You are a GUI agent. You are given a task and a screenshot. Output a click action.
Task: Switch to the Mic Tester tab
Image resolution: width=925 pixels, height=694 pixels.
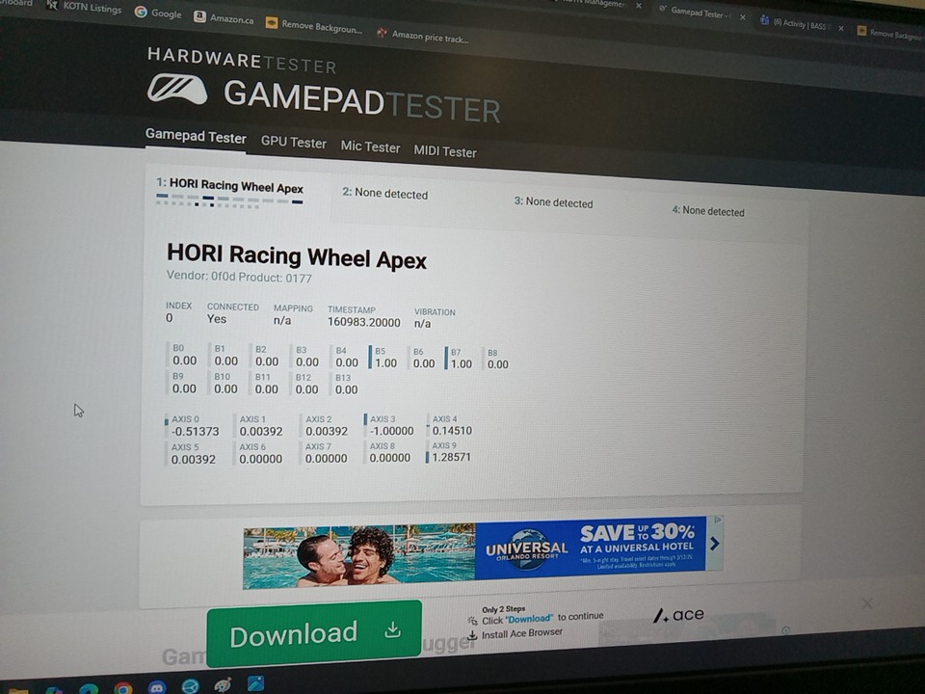(370, 147)
